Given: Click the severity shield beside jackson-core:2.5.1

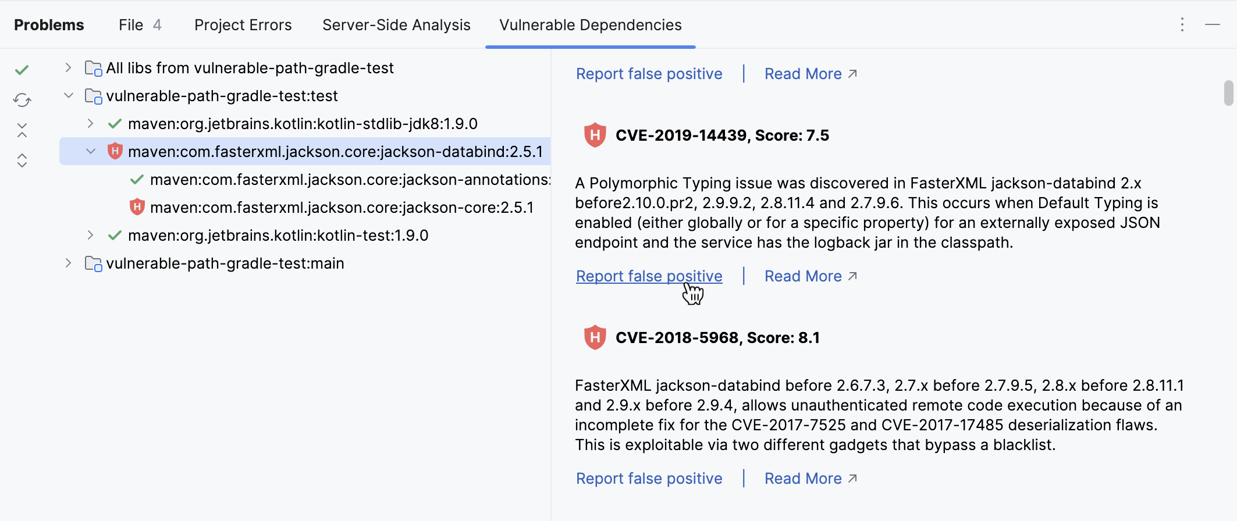Looking at the screenshot, I should point(138,207).
